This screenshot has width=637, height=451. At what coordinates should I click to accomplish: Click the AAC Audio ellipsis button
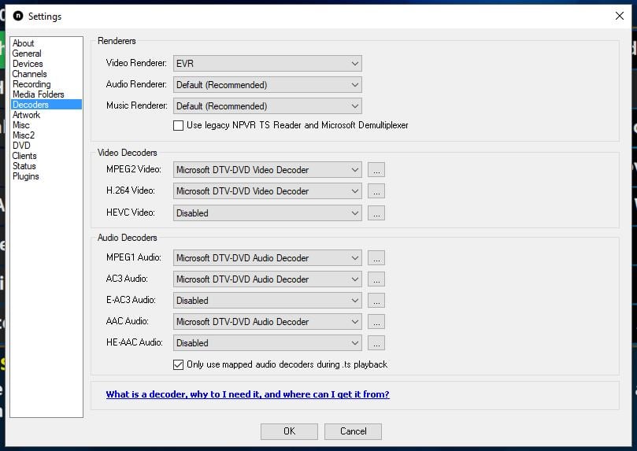tap(376, 321)
